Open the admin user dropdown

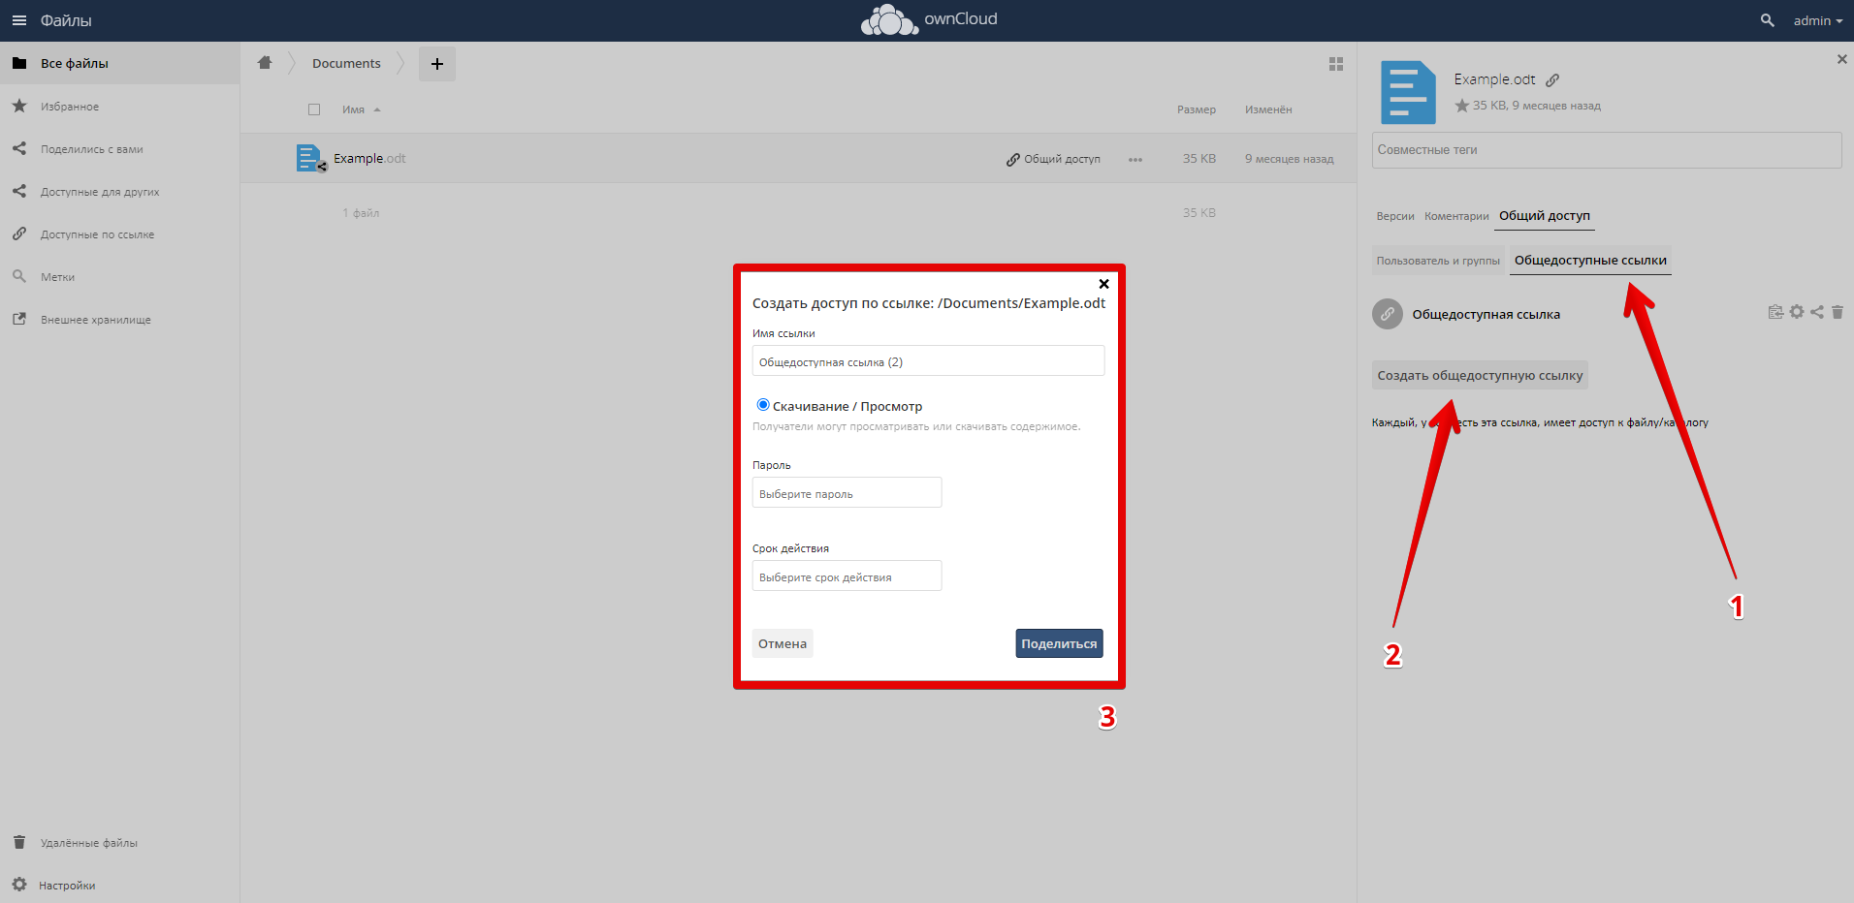[x=1817, y=20]
